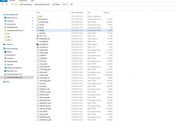
Task: Open the Файл ribbon tab
Action: pyautogui.click(x=4, y=1)
